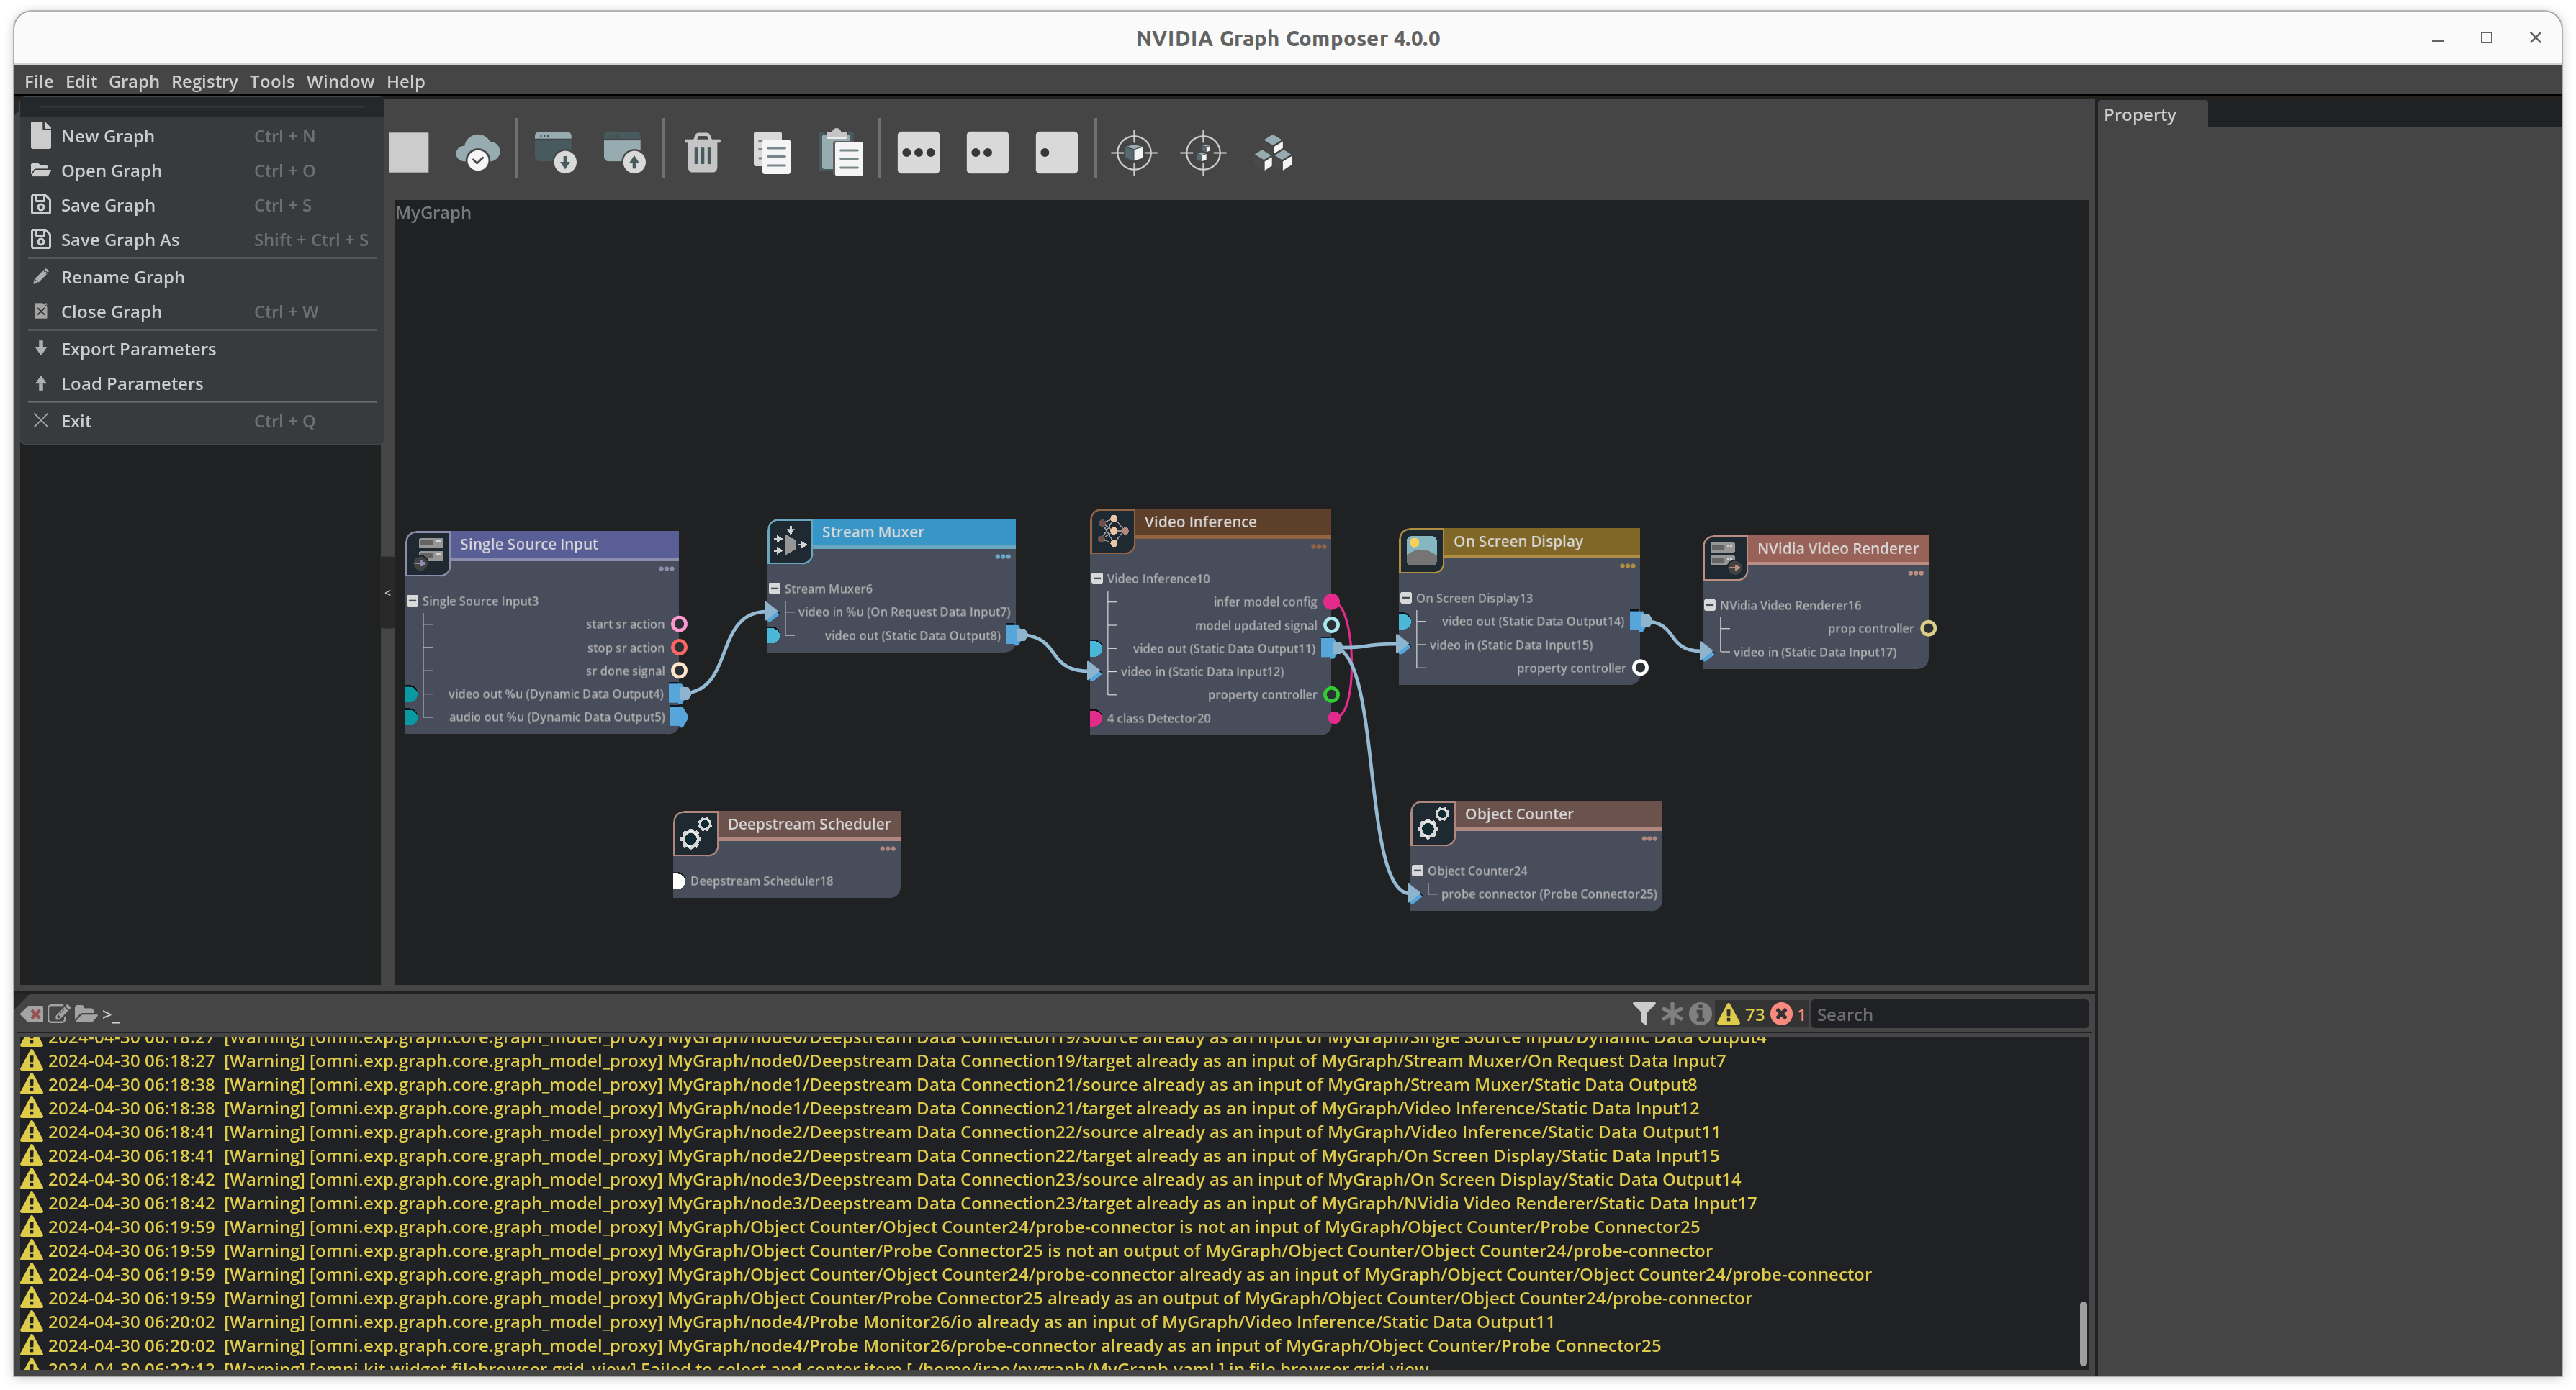
Task: Click the frame selected cube crosshair icon
Action: tap(1134, 153)
